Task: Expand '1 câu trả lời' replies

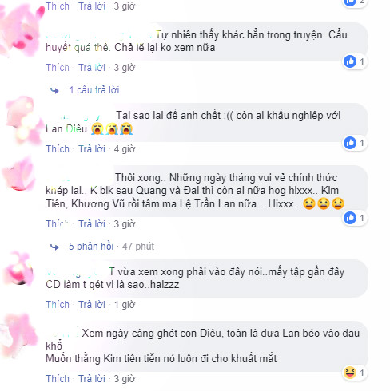Action: point(94,90)
